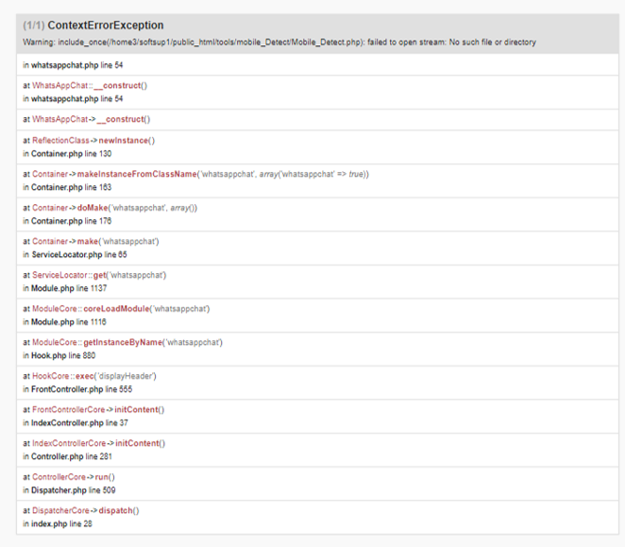The width and height of the screenshot is (625, 547).
Task: Select the FrontControllerCore->initContent() trace entry
Action: click(317, 416)
